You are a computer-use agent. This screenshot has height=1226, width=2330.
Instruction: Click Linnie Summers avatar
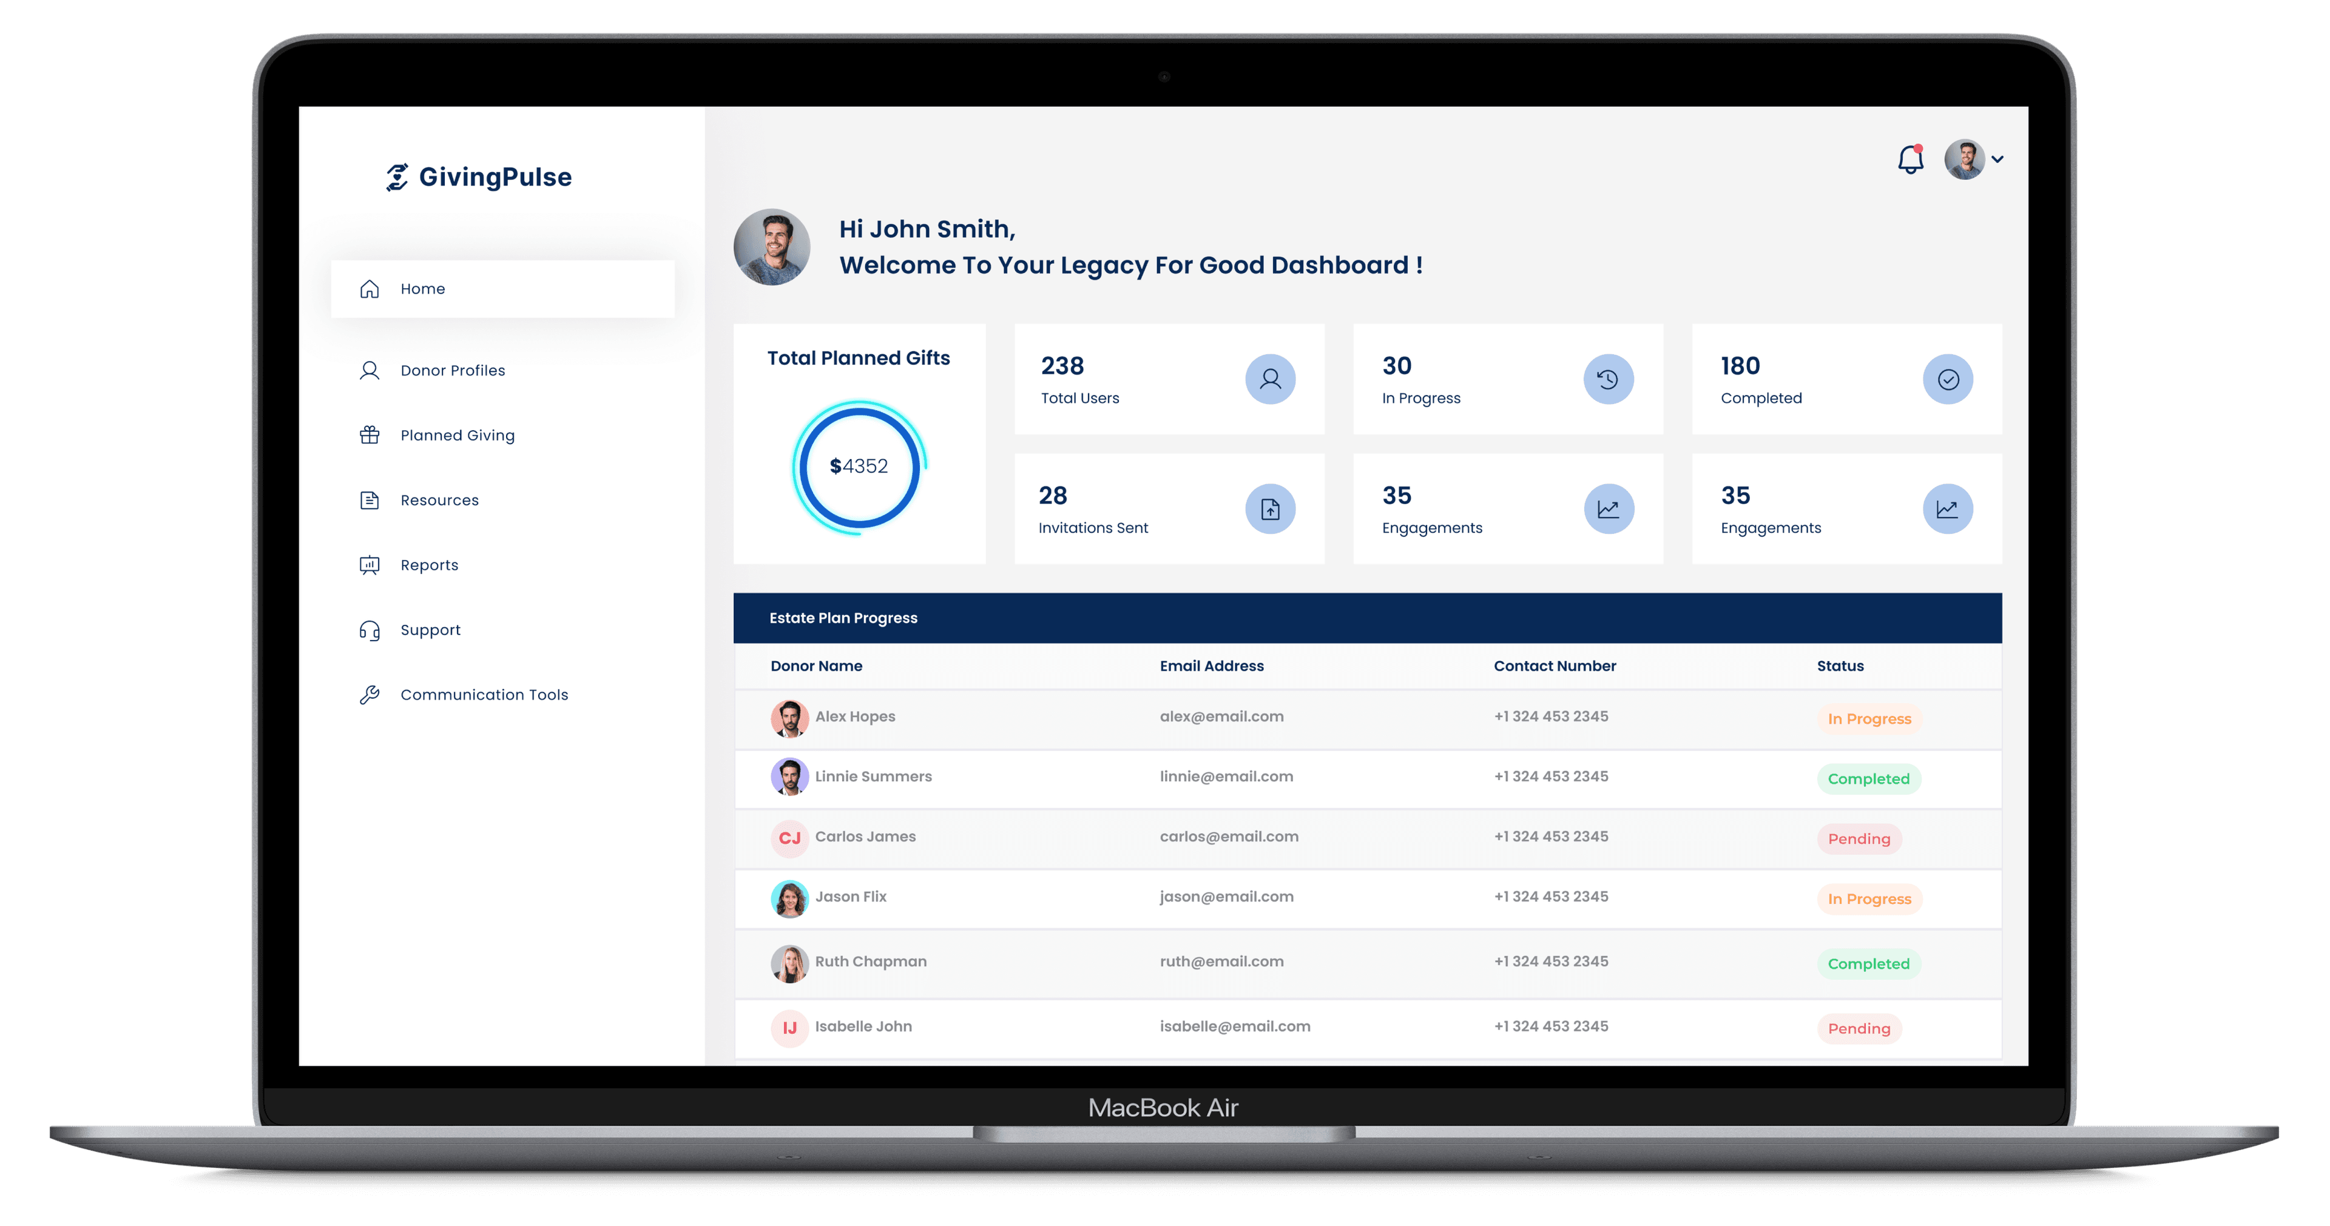[x=789, y=776]
